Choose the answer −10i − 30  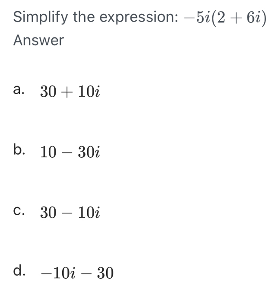click(77, 273)
